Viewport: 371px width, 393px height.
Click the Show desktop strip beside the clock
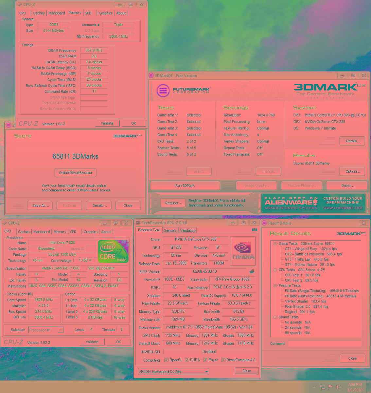coord(369,387)
